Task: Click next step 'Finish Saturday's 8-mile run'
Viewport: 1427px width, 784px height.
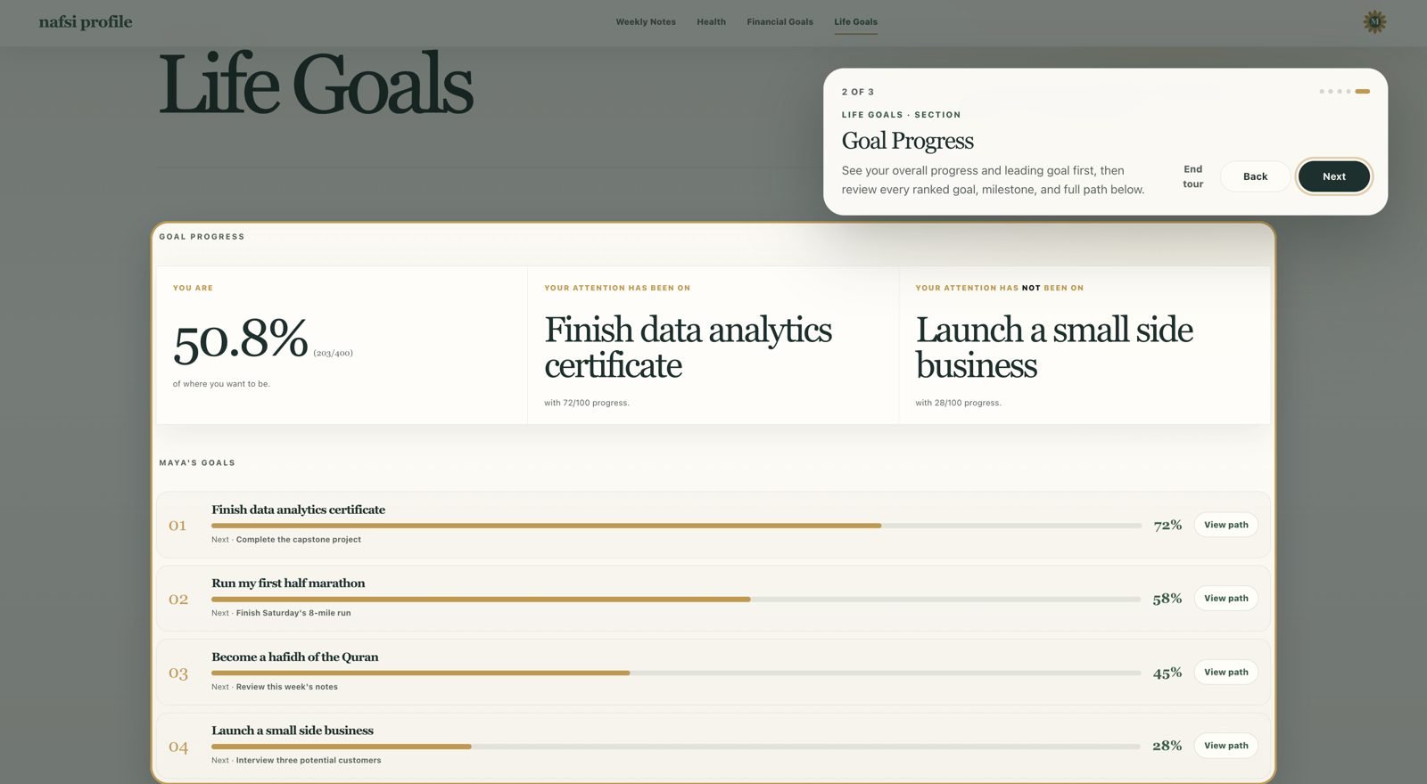Action: (293, 613)
